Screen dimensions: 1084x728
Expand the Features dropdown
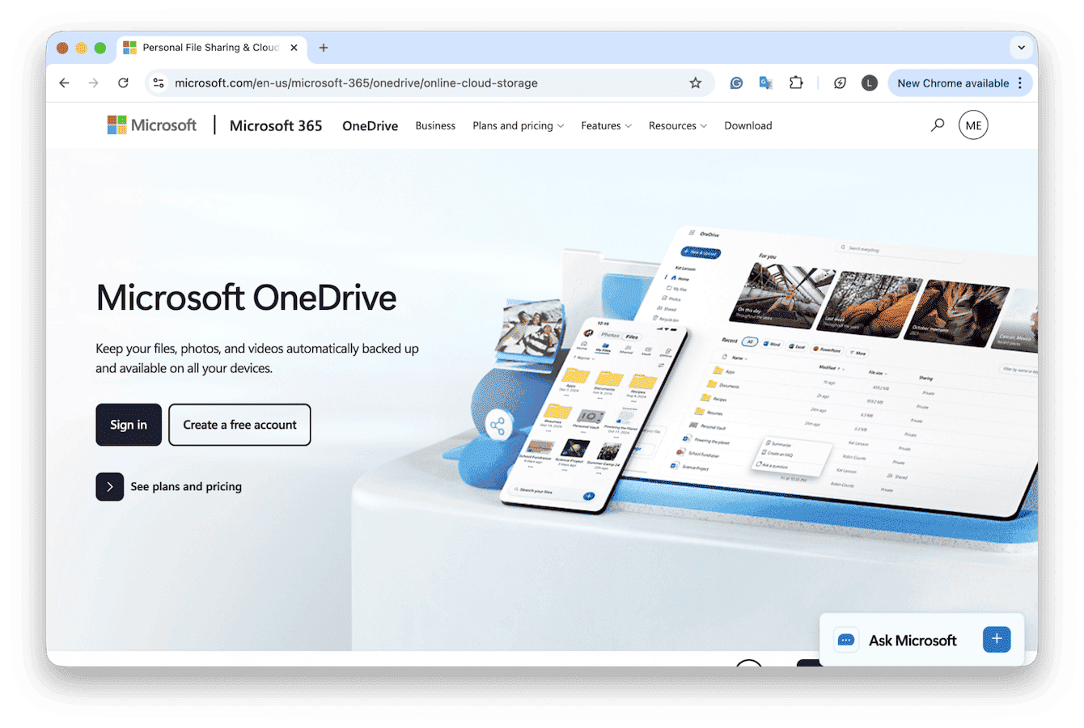pyautogui.click(x=606, y=125)
